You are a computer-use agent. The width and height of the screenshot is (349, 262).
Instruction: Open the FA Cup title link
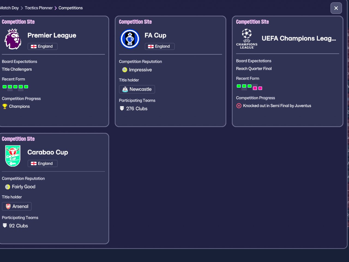(155, 35)
